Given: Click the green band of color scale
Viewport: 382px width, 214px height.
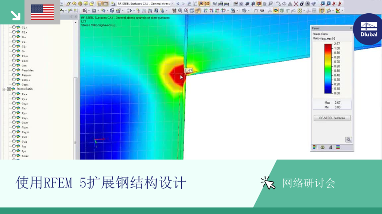Looking at the screenshot, I should click(328, 69).
